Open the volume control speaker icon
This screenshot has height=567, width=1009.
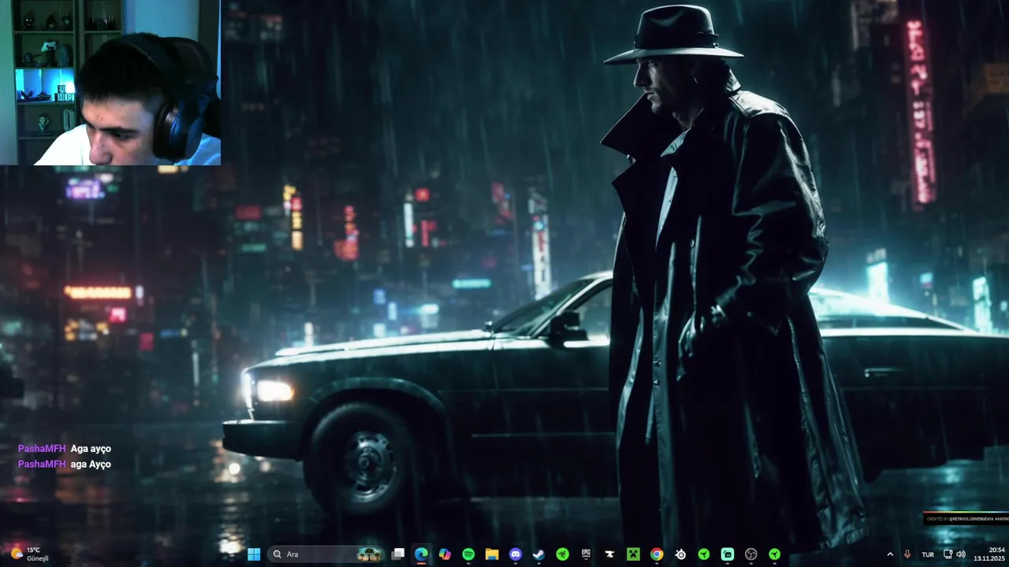(961, 554)
